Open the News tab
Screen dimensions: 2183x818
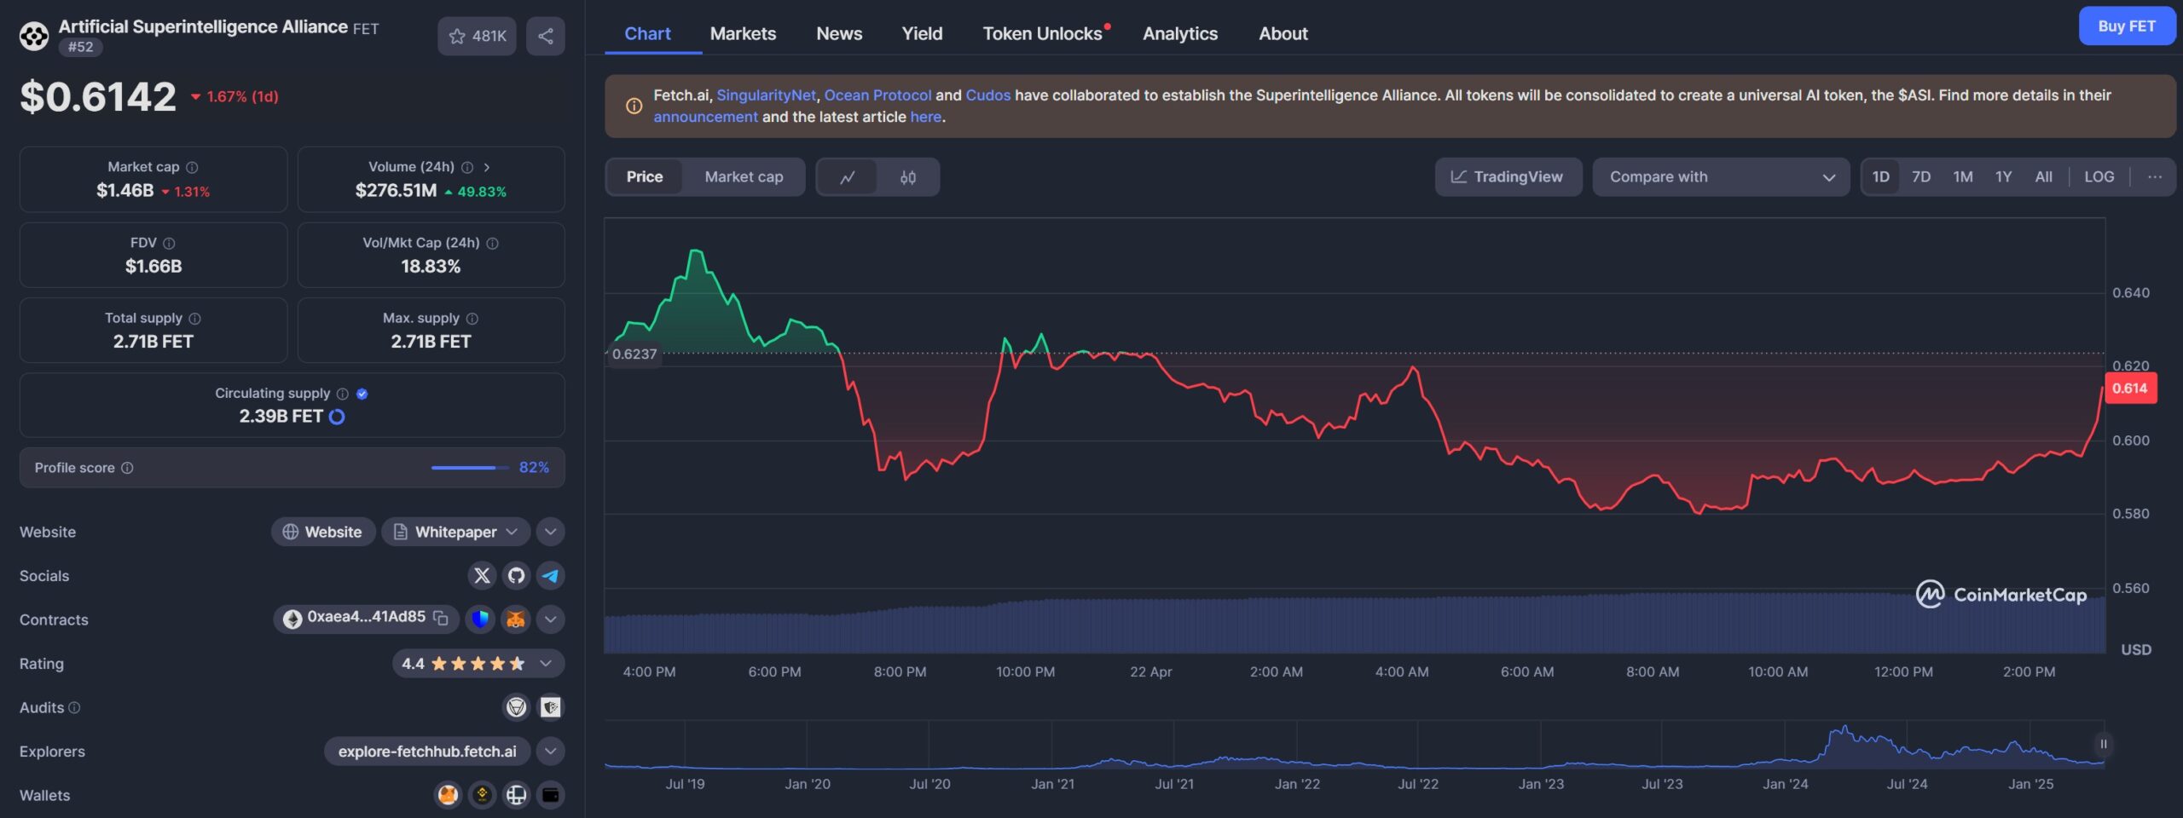click(x=839, y=34)
